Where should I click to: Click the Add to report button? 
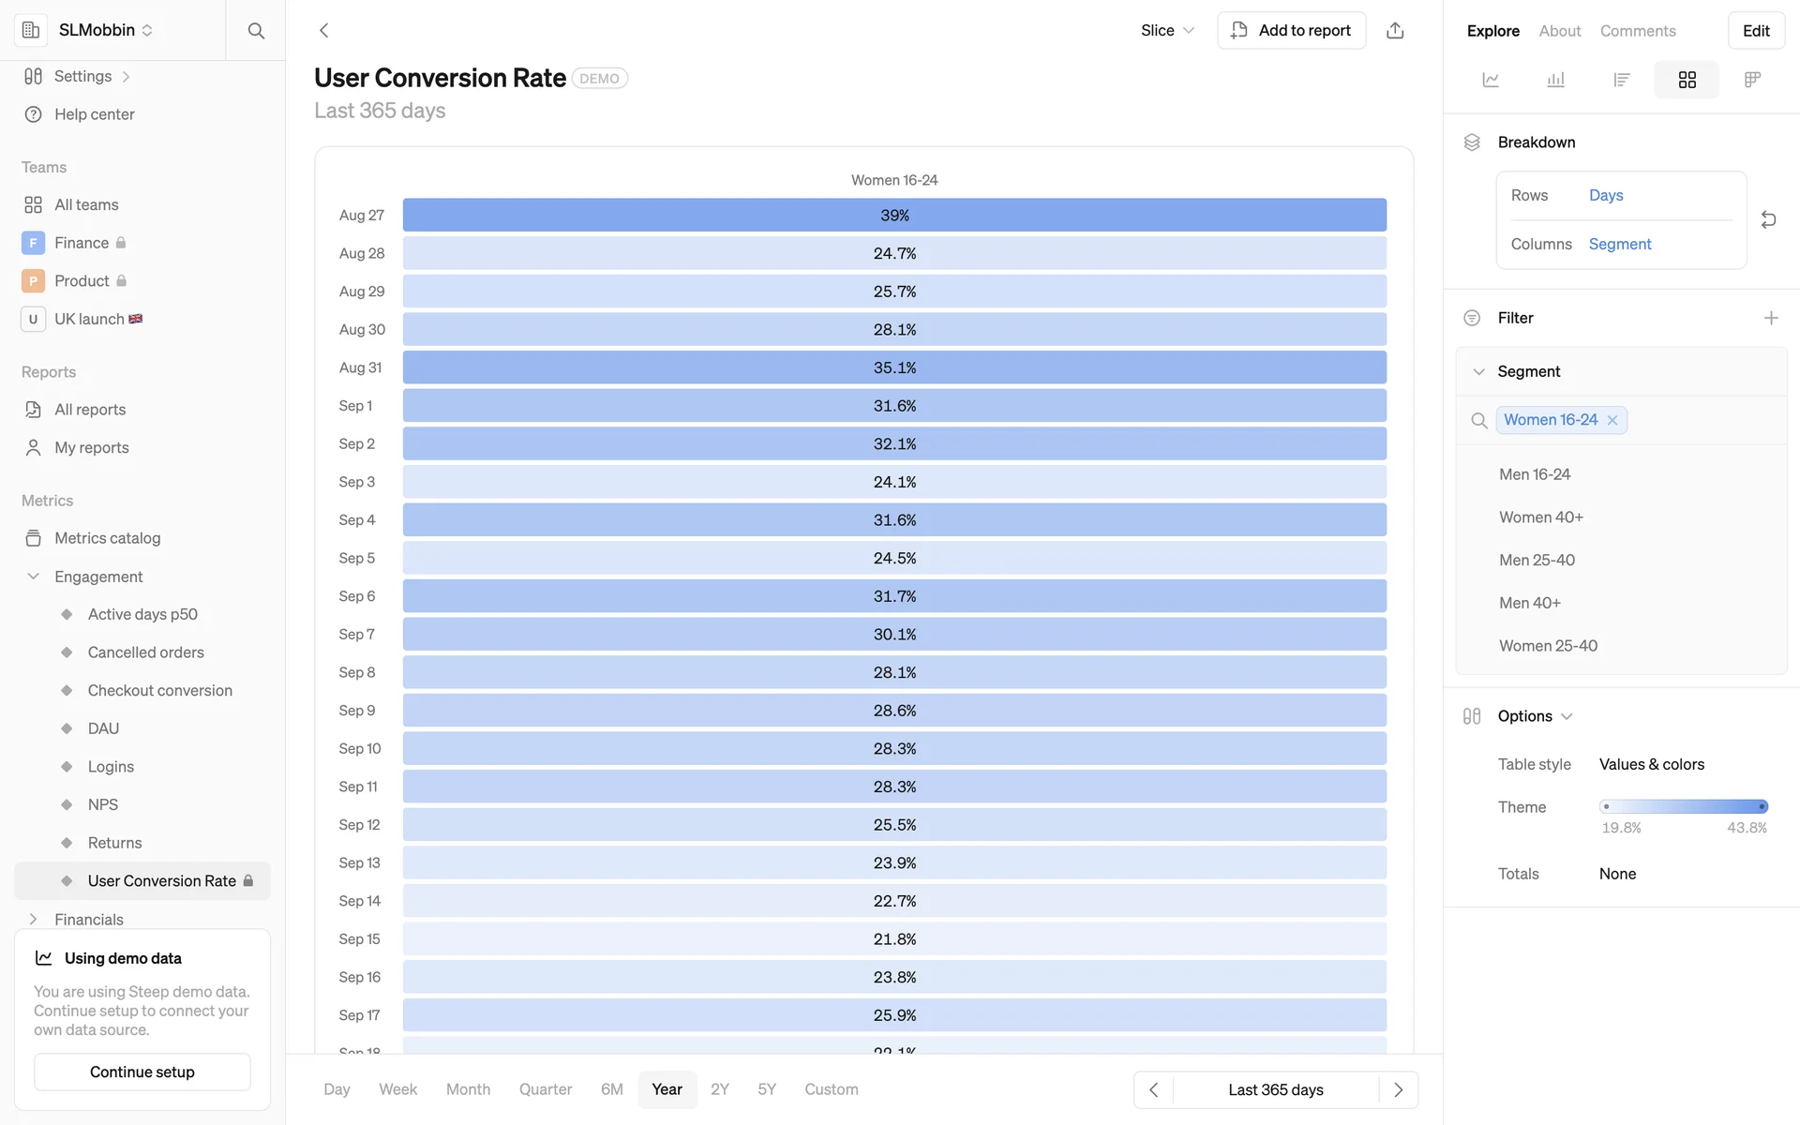point(1291,30)
